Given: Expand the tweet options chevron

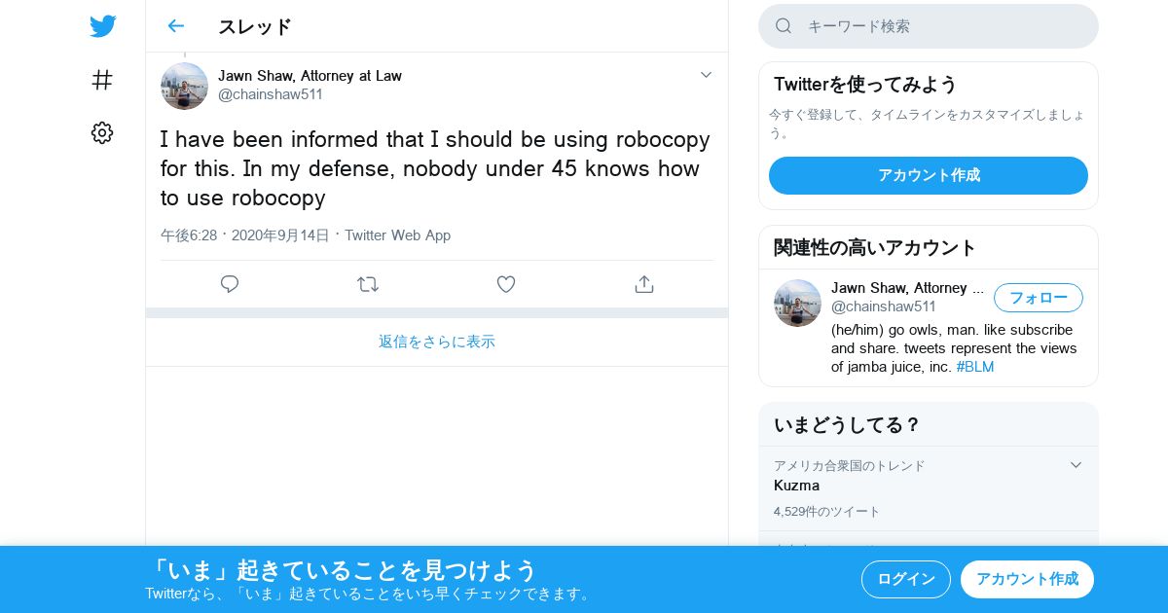Looking at the screenshot, I should point(707,75).
